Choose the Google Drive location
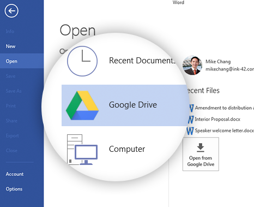 [x=124, y=105]
